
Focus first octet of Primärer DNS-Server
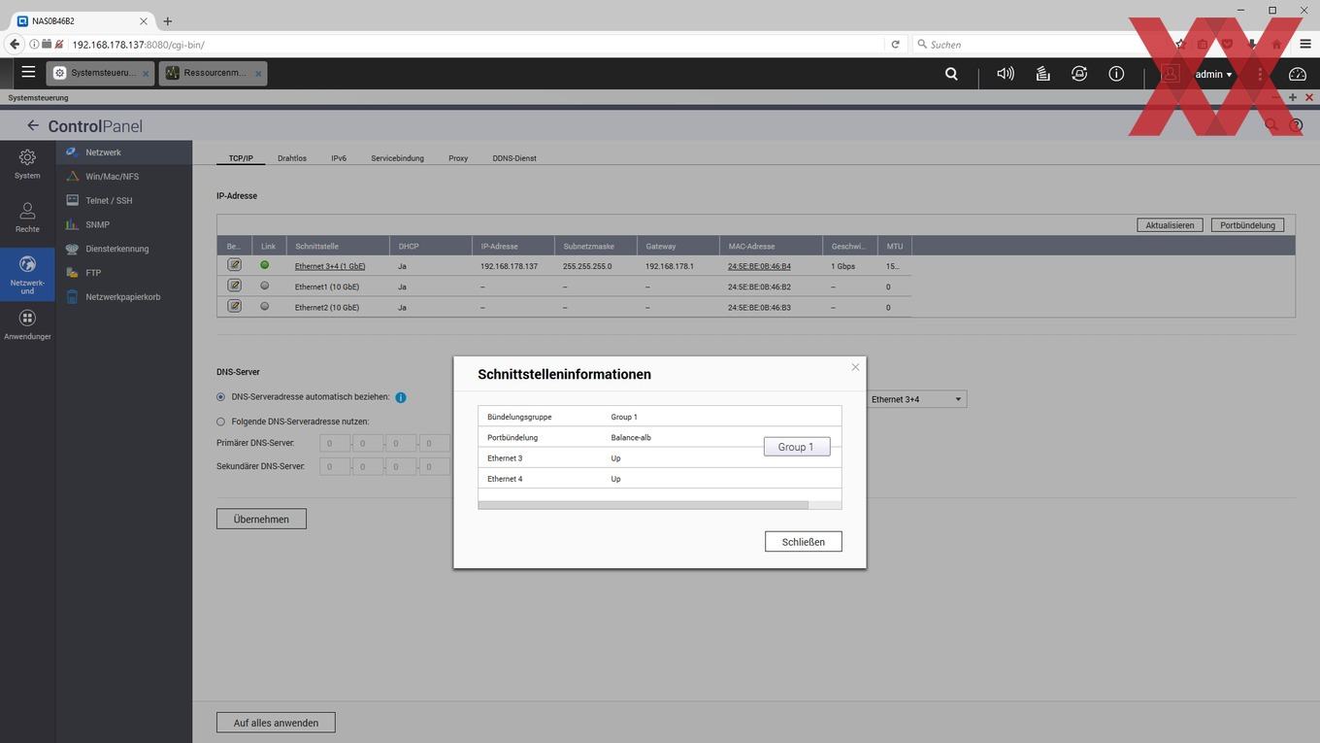[x=335, y=443]
